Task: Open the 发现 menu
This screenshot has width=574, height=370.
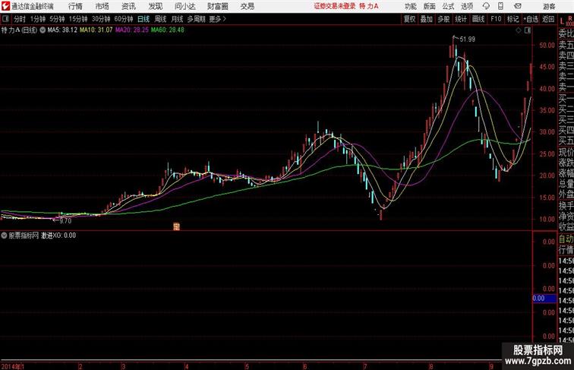Action: (x=155, y=6)
